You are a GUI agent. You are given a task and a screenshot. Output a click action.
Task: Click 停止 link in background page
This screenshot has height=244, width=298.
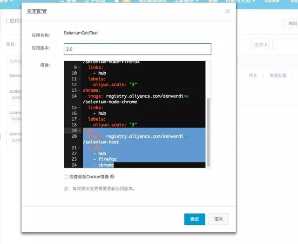[x=253, y=75]
